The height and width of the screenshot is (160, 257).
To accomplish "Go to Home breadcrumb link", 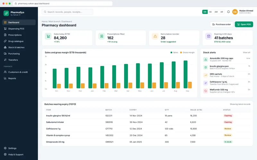I will [44, 21].
